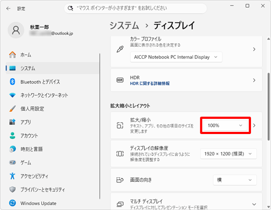The height and width of the screenshot is (210, 271).
Task: Open アクセシビリティ settings
Action: point(53,176)
